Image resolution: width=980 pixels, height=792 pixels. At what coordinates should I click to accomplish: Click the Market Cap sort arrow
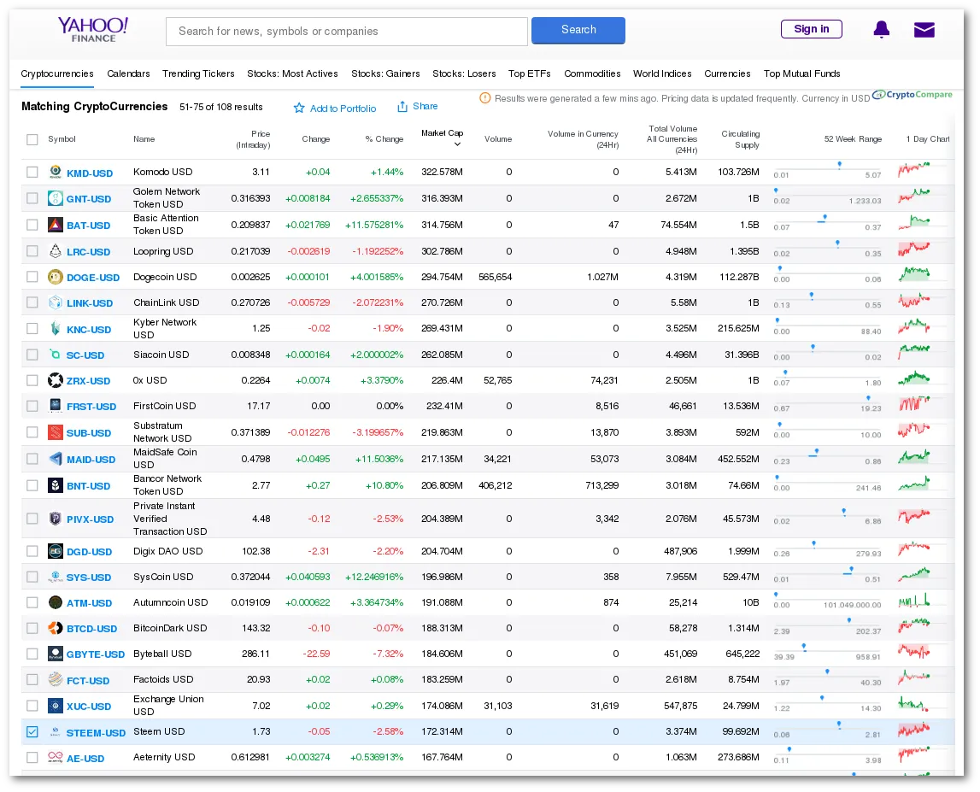[x=457, y=144]
